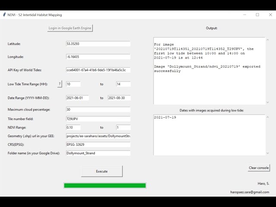Select the Tile number field input T29UPV

[98, 119]
